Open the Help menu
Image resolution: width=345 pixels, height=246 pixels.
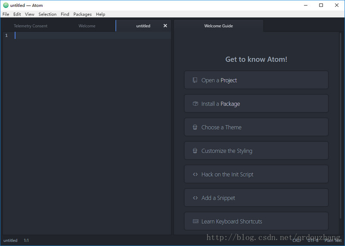point(100,14)
